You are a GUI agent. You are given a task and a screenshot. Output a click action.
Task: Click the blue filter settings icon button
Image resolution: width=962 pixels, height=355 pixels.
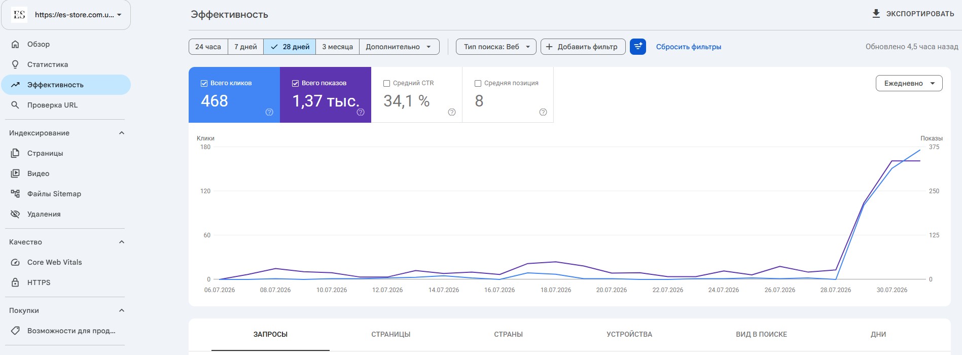[638, 47]
